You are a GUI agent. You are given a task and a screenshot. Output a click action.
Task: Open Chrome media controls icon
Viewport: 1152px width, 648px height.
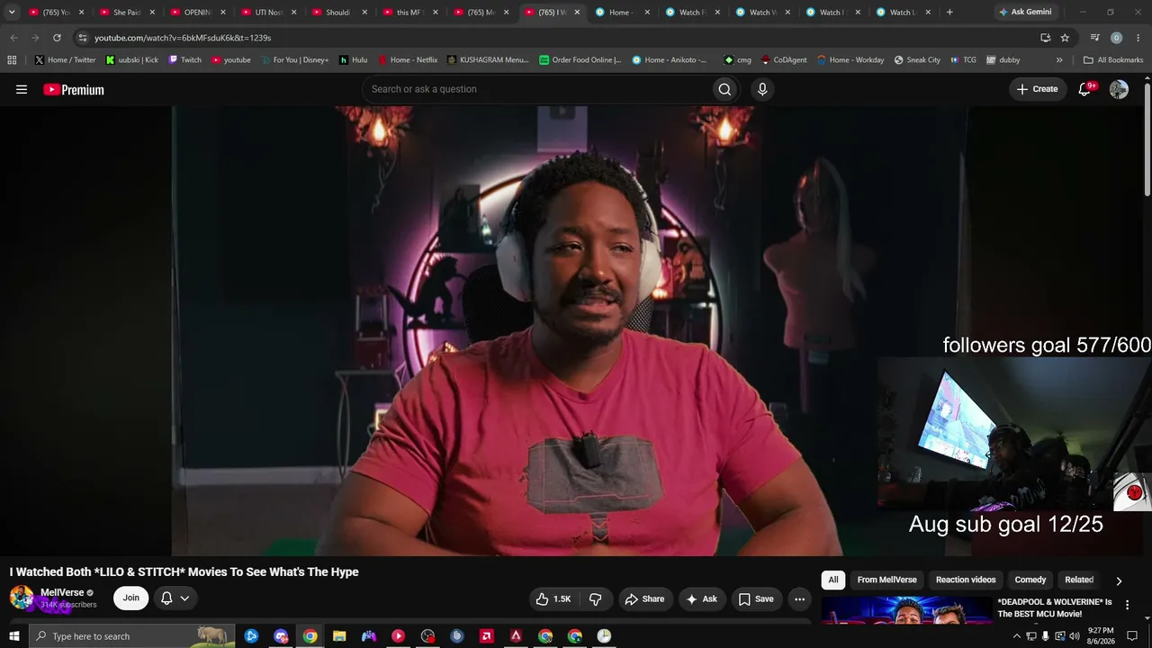point(1095,38)
